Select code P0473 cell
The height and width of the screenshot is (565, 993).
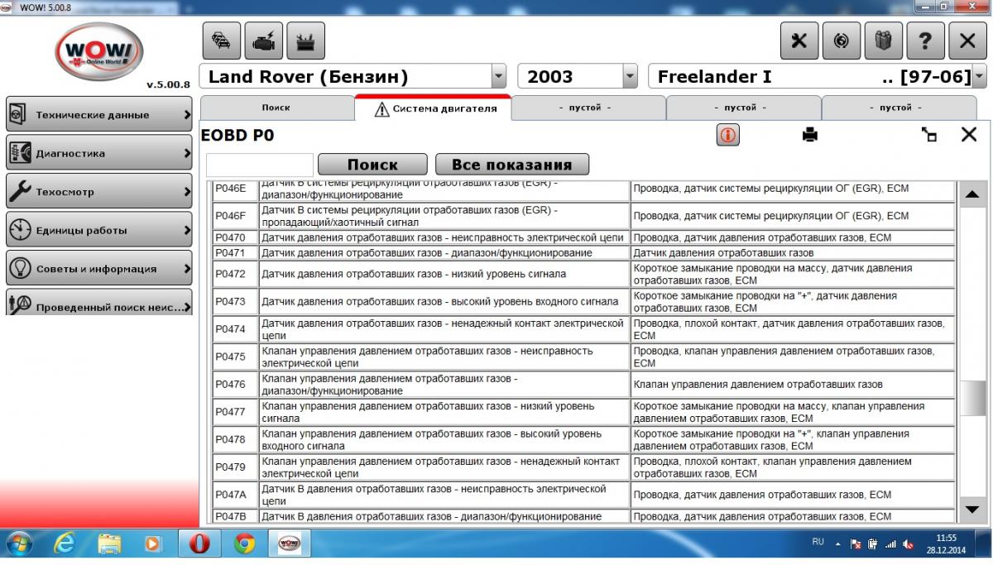[x=235, y=301]
